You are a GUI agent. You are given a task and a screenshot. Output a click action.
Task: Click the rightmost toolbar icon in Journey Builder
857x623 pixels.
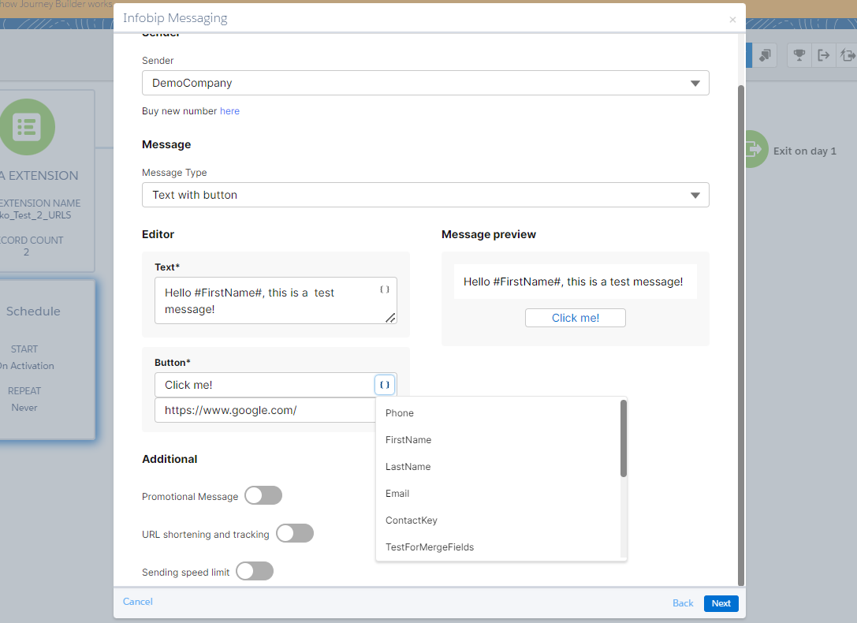point(847,55)
